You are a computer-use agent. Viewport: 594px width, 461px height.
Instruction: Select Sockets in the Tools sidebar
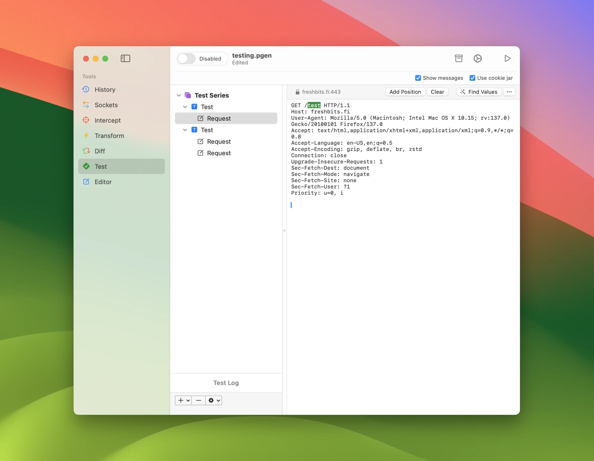click(106, 105)
